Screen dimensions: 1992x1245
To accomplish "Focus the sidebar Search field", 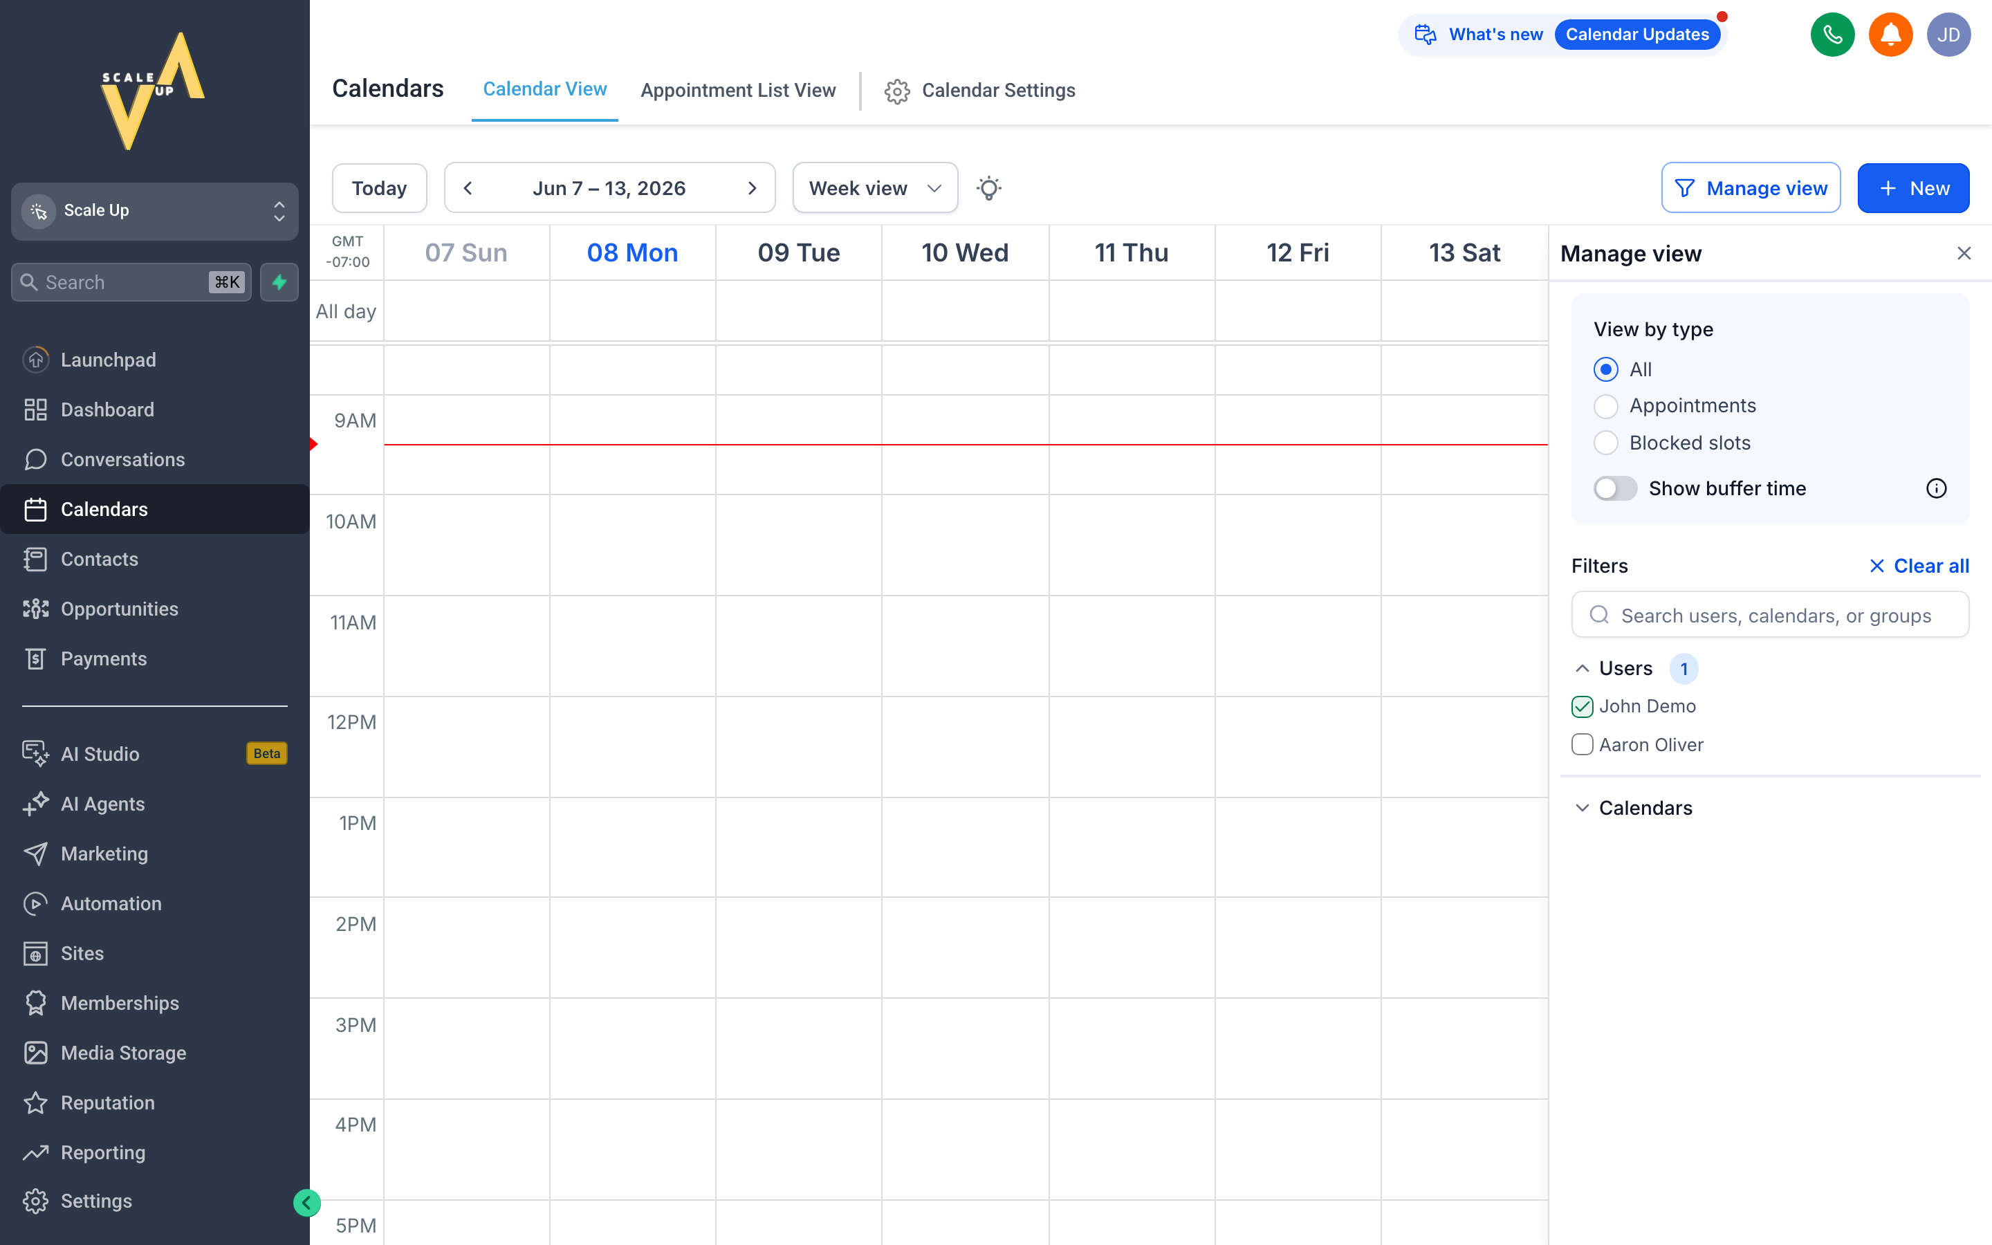I will pos(131,282).
